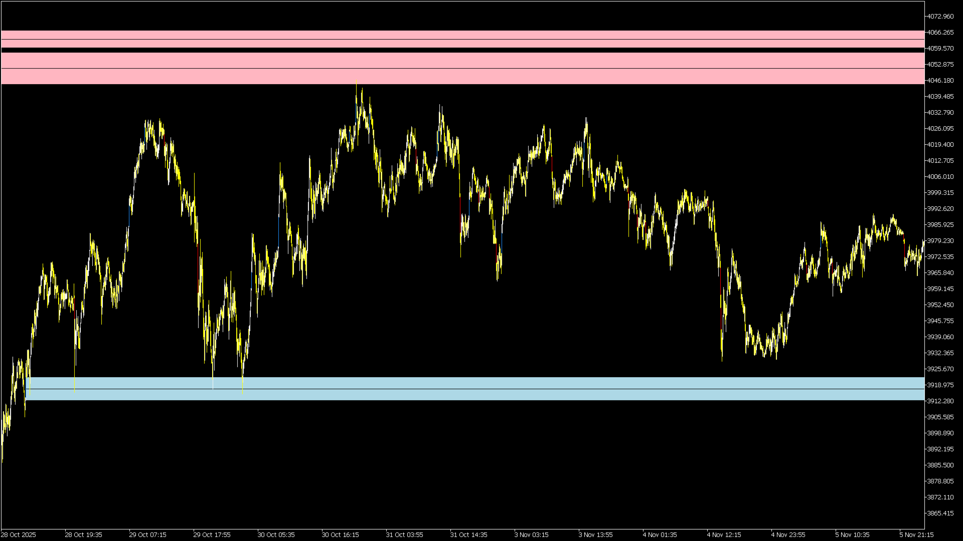The image size is (963, 541).
Task: Click the 31 Oct 14:35 time label
Action: pyautogui.click(x=468, y=535)
